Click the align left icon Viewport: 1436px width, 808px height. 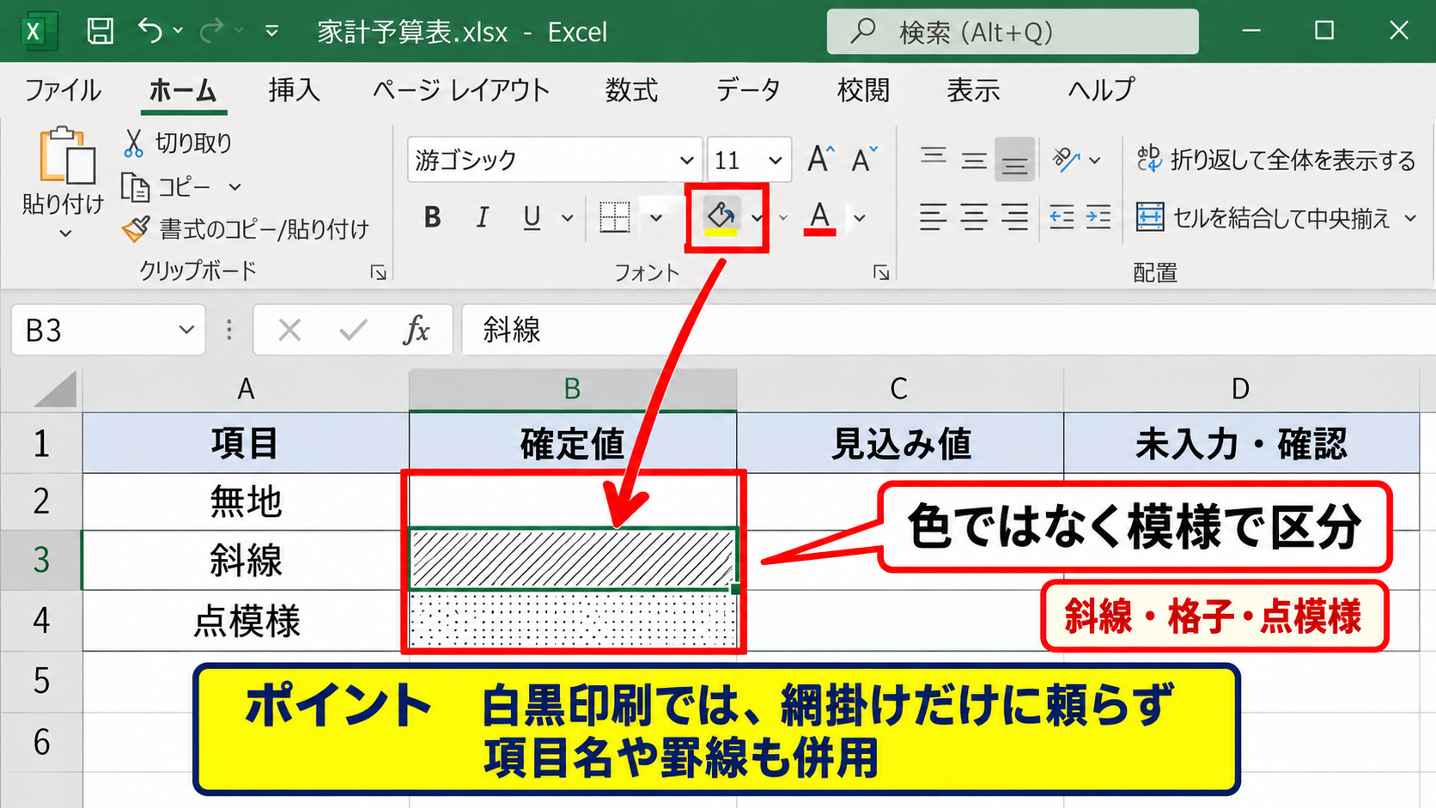click(x=933, y=217)
